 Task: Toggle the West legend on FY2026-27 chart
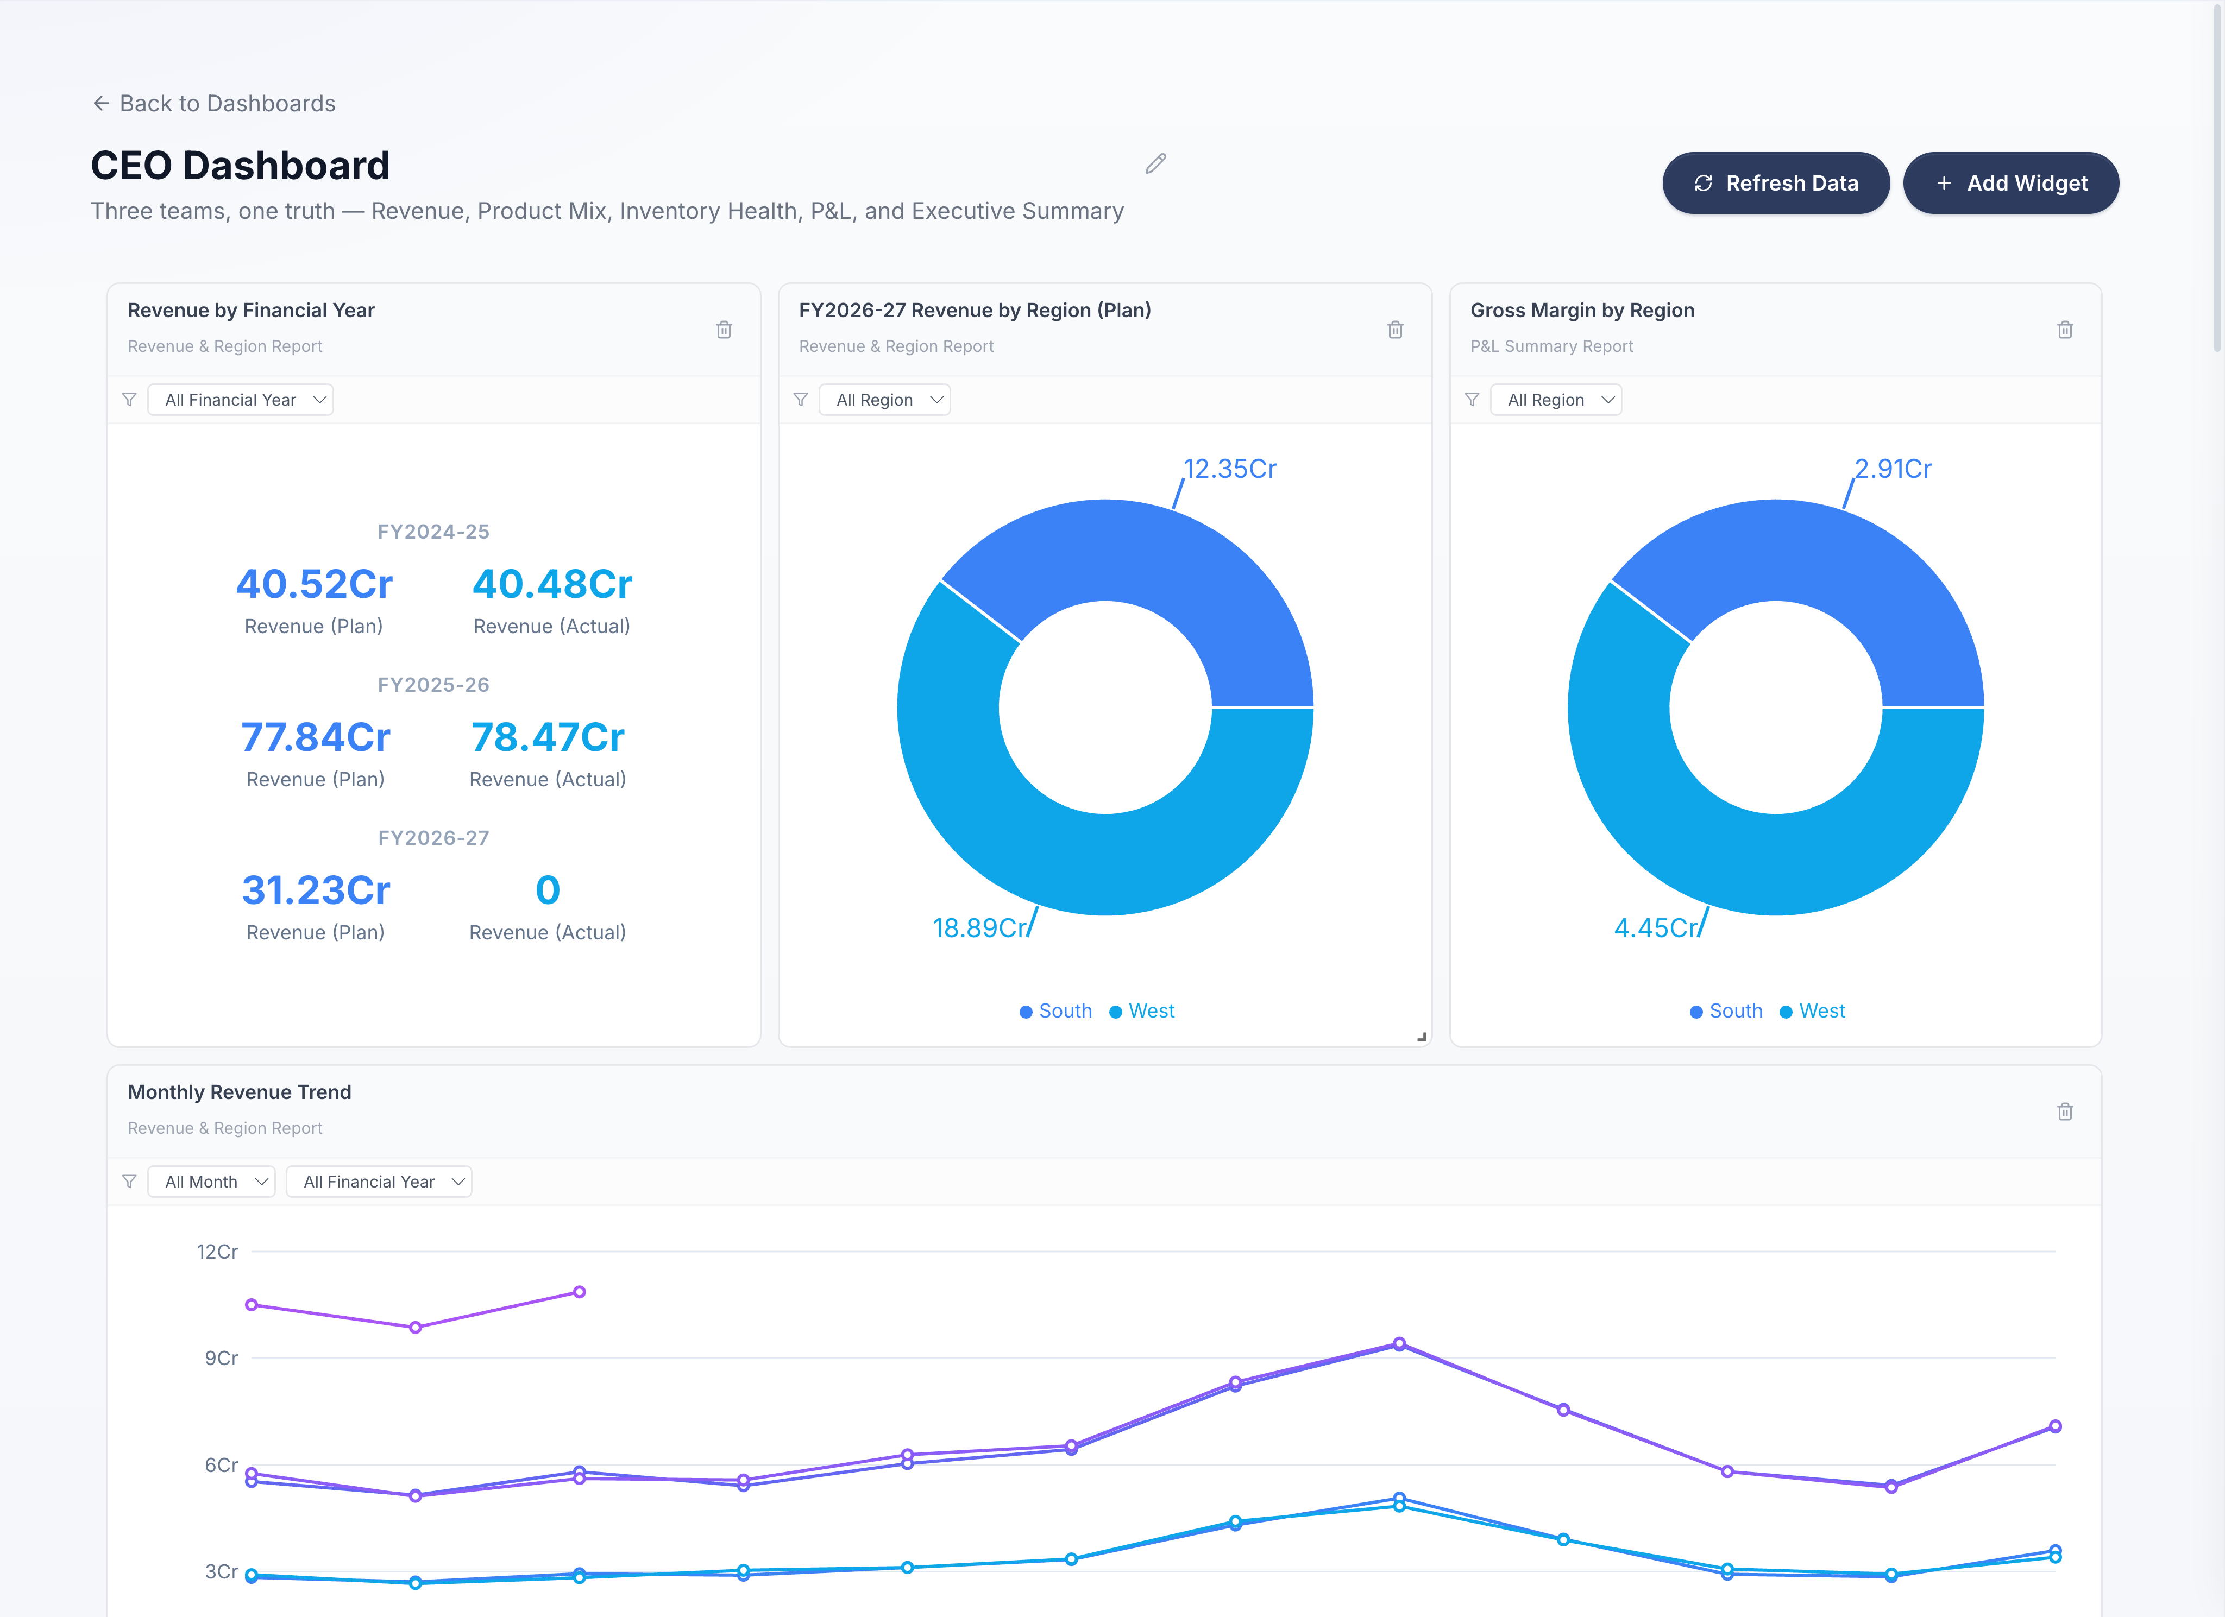click(1141, 1010)
